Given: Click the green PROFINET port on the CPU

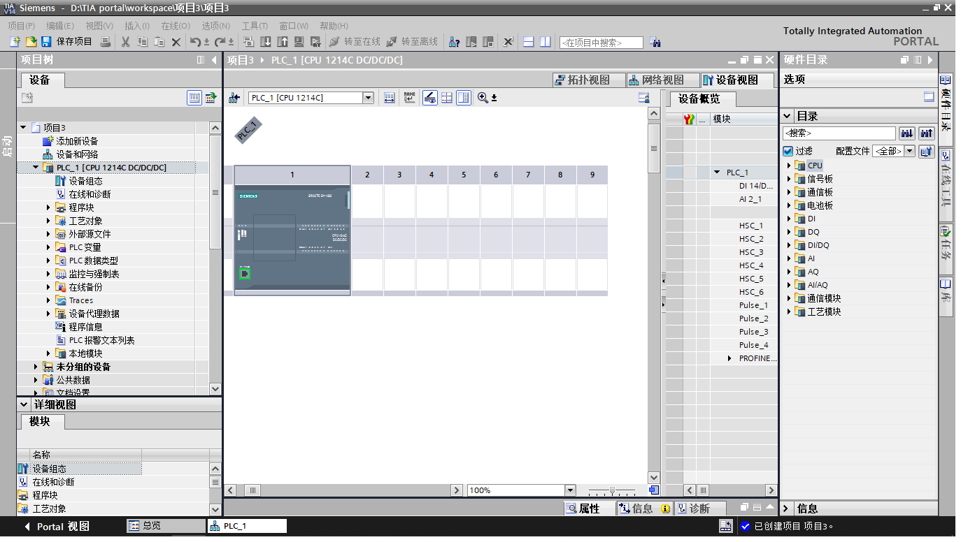Looking at the screenshot, I should (x=245, y=274).
